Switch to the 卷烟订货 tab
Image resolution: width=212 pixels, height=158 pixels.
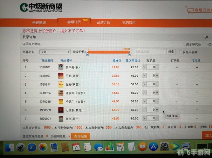74,22
